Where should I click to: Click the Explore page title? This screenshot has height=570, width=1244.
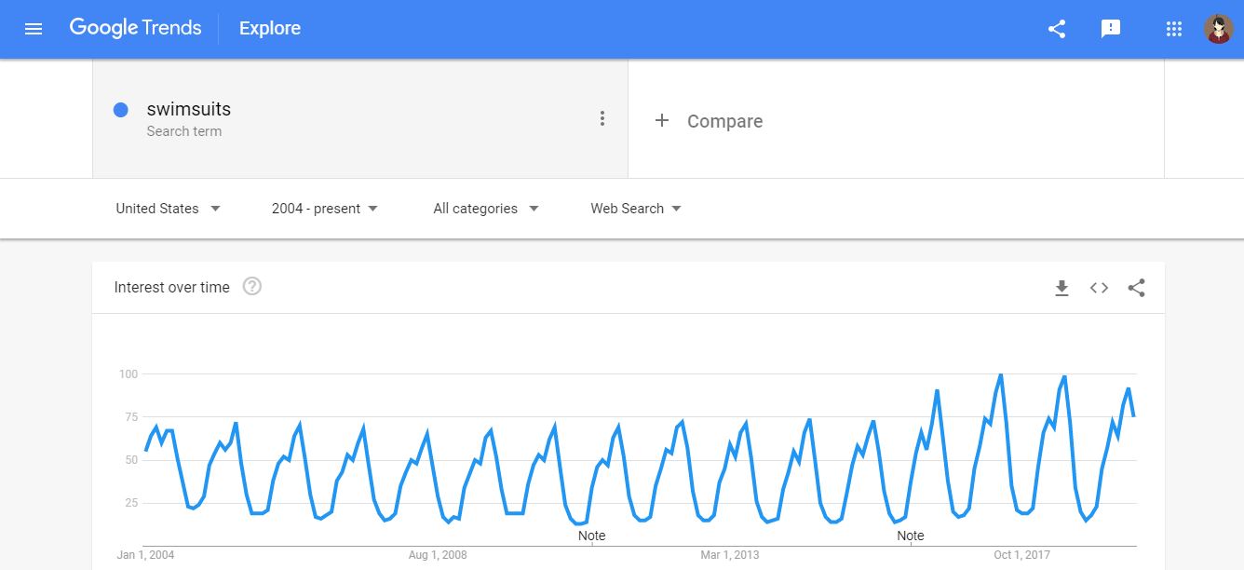tap(270, 29)
